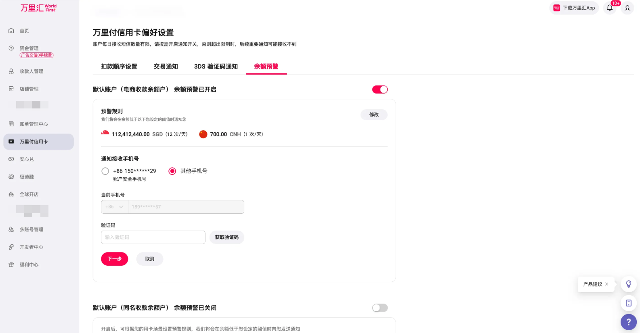Enable the 同名收款余额户 balance alert toggle
This screenshot has width=640, height=333.
click(380, 308)
